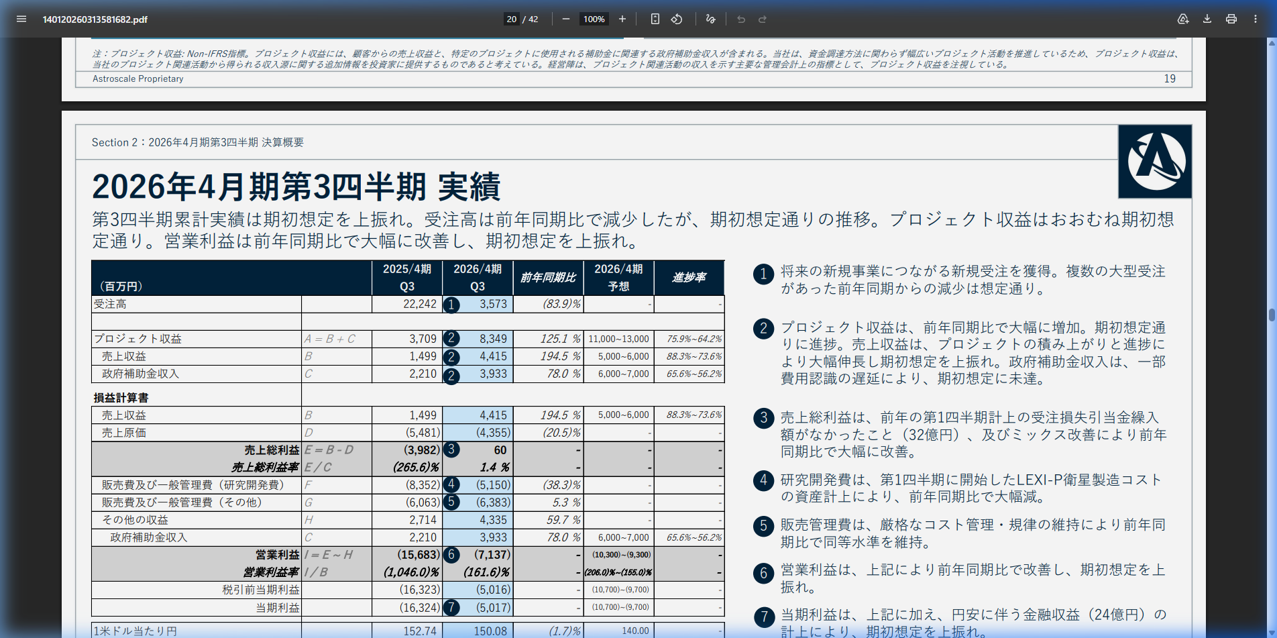Enable the draw annotation tool
Viewport: 1277px width, 638px height.
coord(711,19)
